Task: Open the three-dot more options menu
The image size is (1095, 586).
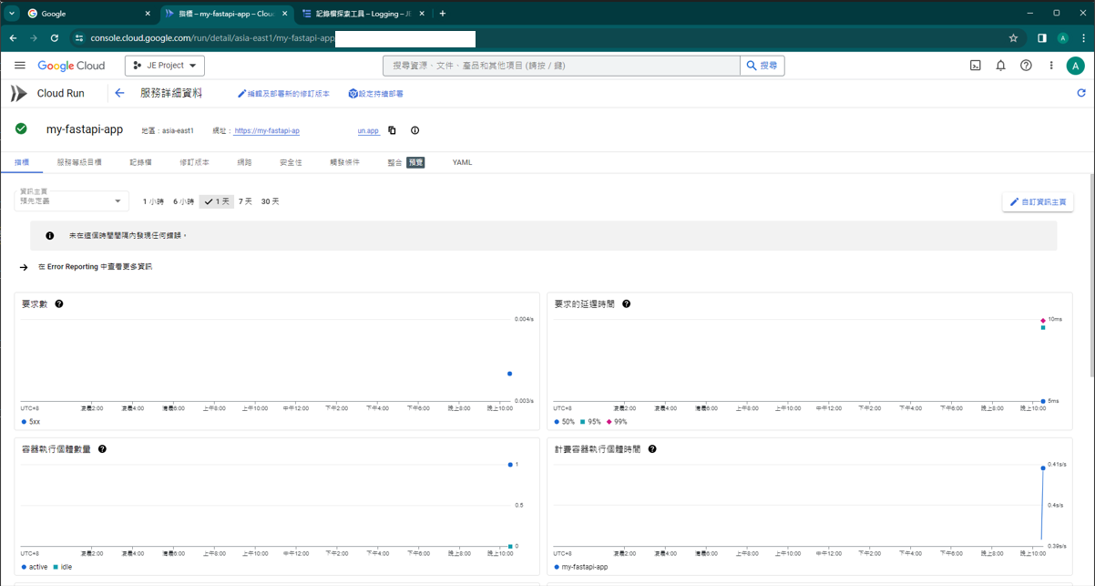Action: [1050, 66]
